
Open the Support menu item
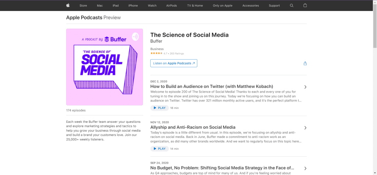274,6
